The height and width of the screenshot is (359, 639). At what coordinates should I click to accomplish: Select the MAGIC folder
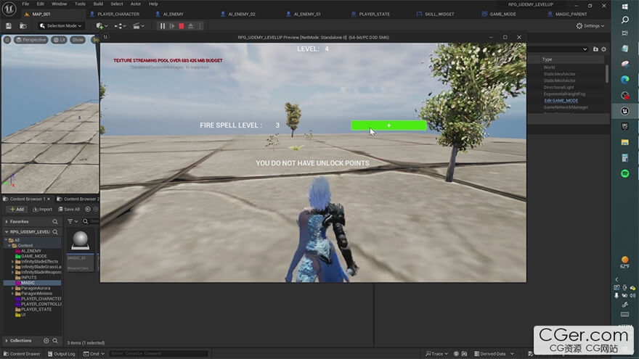click(x=28, y=283)
